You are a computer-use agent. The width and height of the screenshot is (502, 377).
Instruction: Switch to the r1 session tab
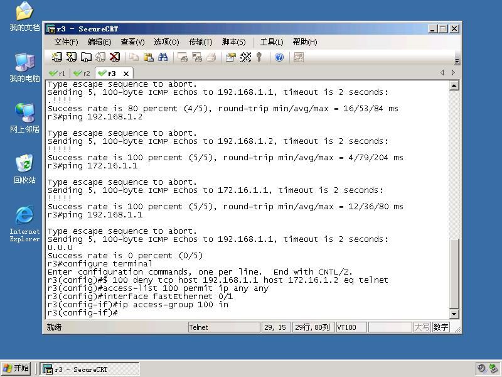point(58,74)
